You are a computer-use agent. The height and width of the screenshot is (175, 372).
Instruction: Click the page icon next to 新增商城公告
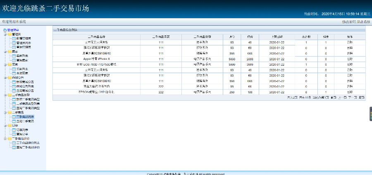click(x=14, y=82)
